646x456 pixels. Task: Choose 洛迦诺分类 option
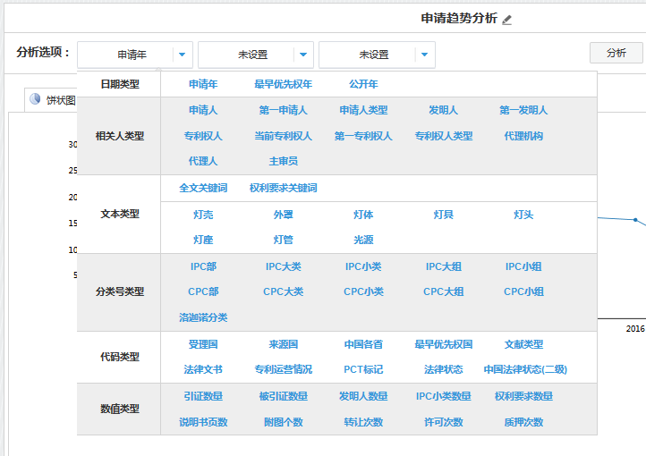[x=203, y=317]
